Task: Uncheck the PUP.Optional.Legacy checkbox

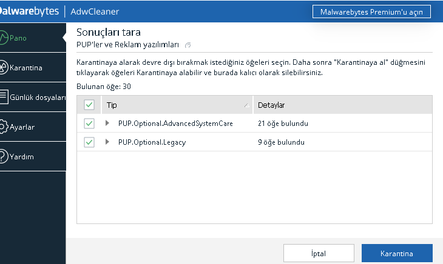Action: click(x=89, y=142)
